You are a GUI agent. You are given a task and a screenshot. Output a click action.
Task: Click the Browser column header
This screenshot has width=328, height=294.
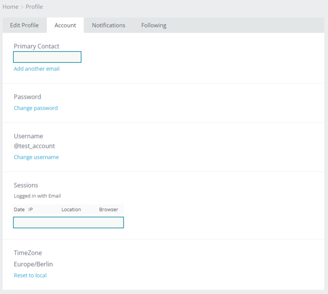pyautogui.click(x=108, y=209)
